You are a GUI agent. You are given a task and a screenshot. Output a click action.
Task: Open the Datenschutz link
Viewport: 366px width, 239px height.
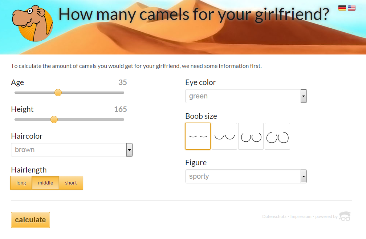coord(274,216)
